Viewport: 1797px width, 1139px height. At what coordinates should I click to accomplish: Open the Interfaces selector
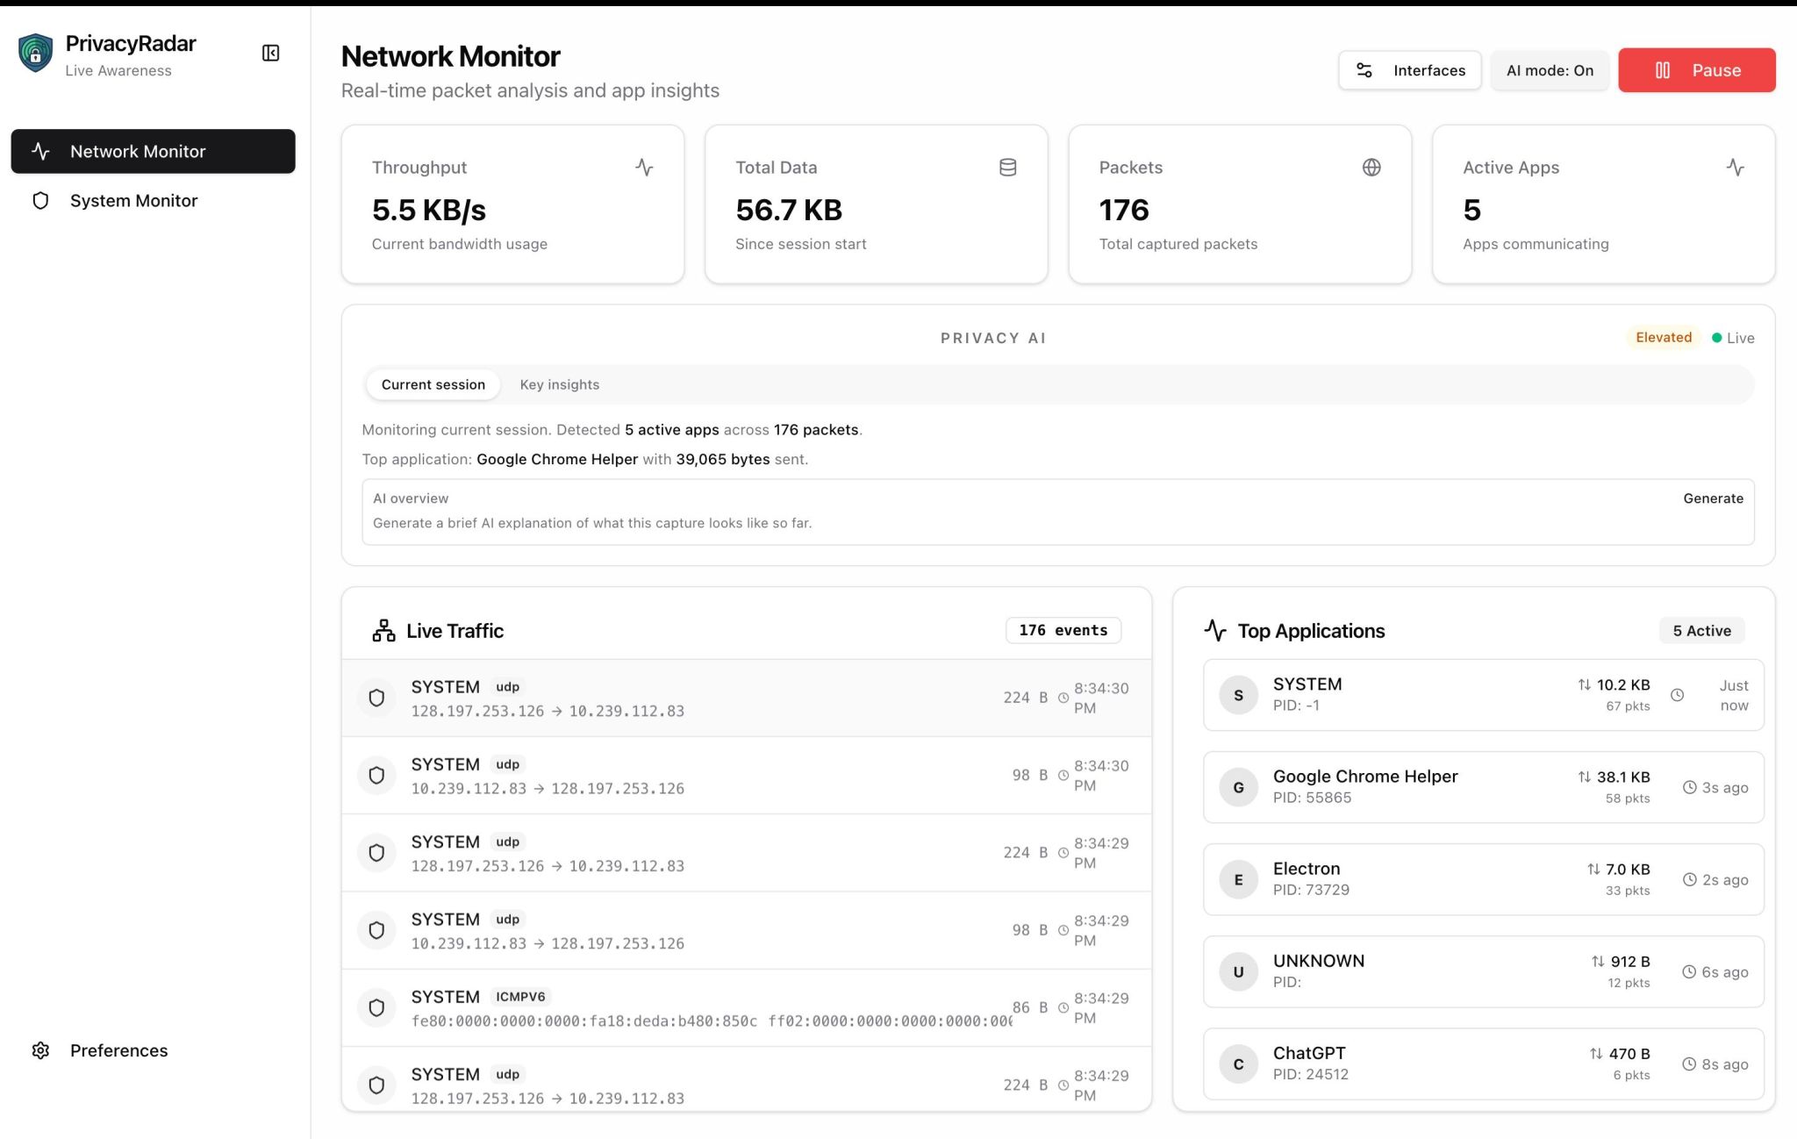coord(1409,70)
